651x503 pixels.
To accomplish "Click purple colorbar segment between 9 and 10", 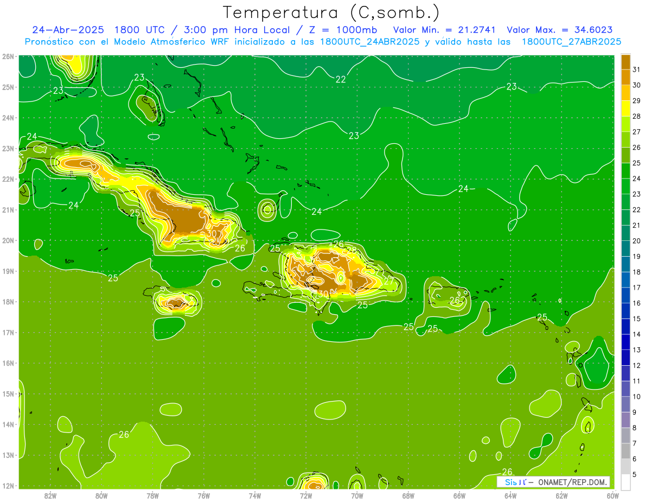I will [626, 404].
